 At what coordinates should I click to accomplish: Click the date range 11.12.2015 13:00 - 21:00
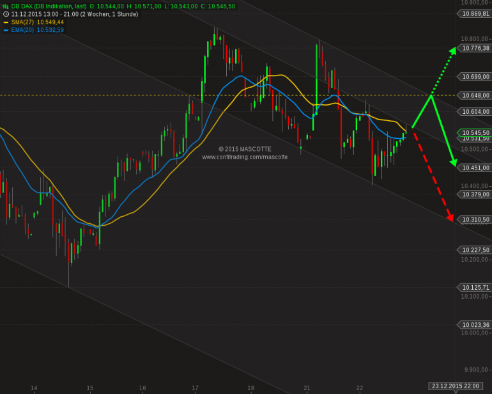point(45,14)
